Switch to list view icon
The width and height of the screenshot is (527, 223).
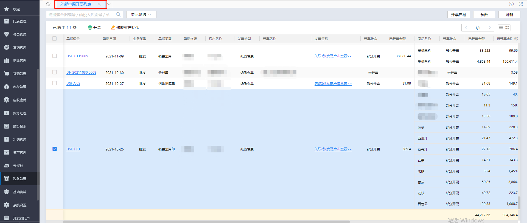coord(501,28)
